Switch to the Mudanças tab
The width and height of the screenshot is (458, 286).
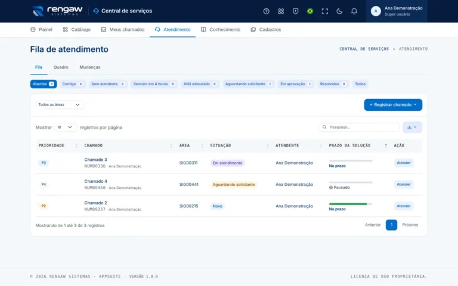(x=90, y=67)
